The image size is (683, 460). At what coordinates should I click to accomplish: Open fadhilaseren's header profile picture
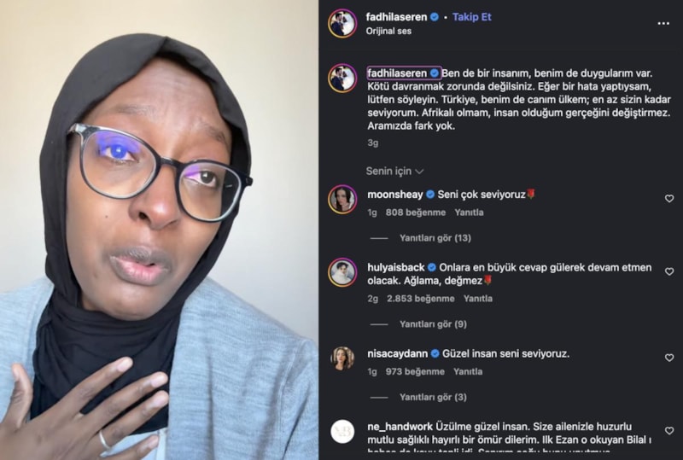(x=342, y=24)
